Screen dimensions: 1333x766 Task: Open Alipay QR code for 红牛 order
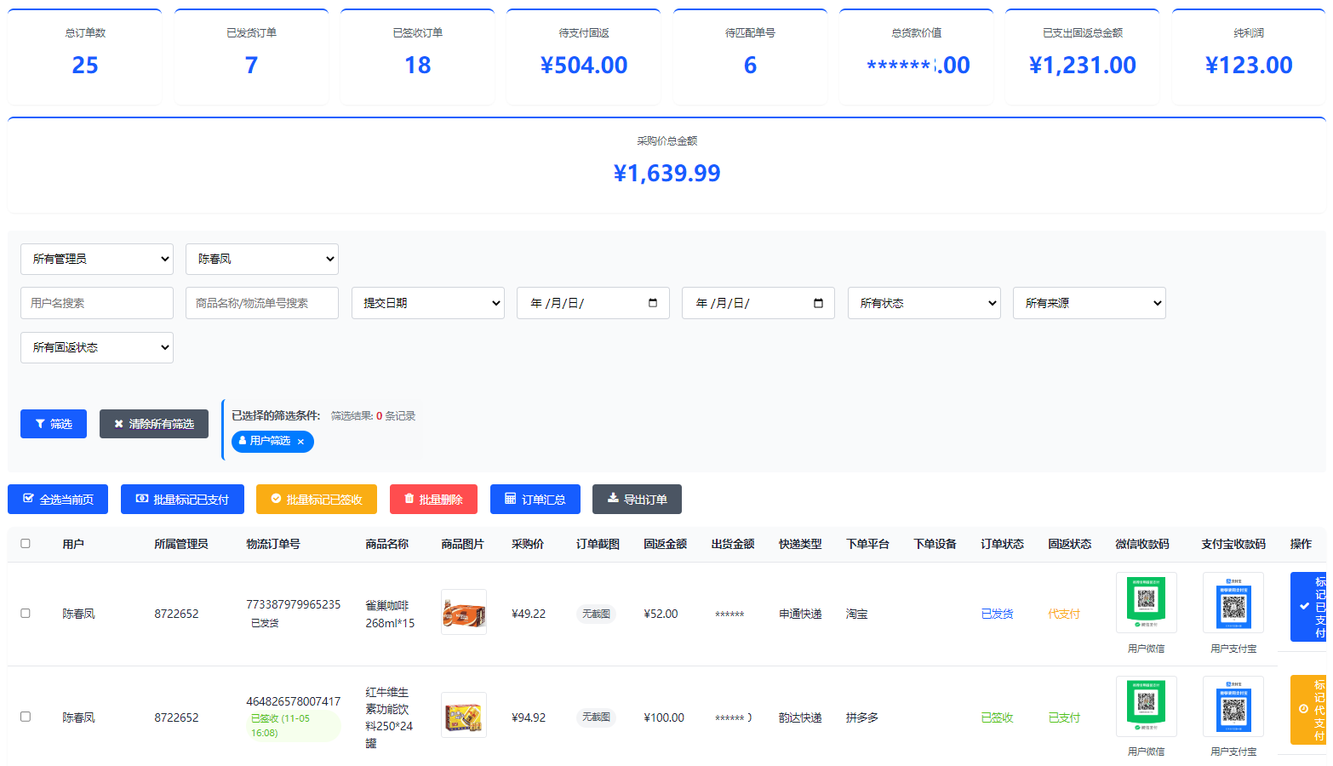(1233, 706)
